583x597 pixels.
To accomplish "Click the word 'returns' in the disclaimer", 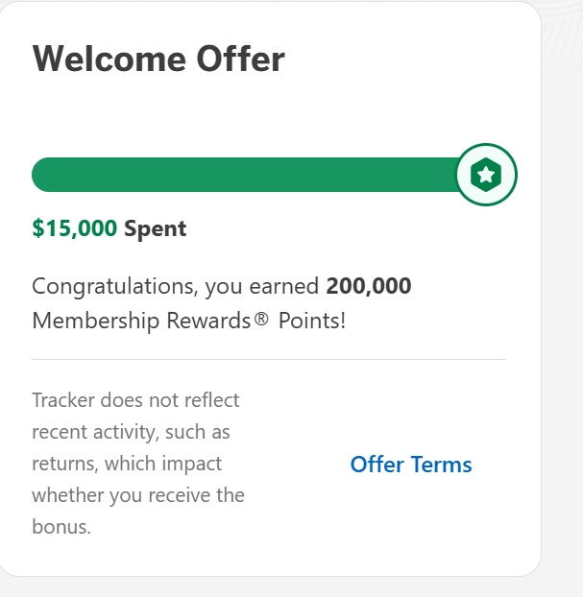I will tap(64, 464).
